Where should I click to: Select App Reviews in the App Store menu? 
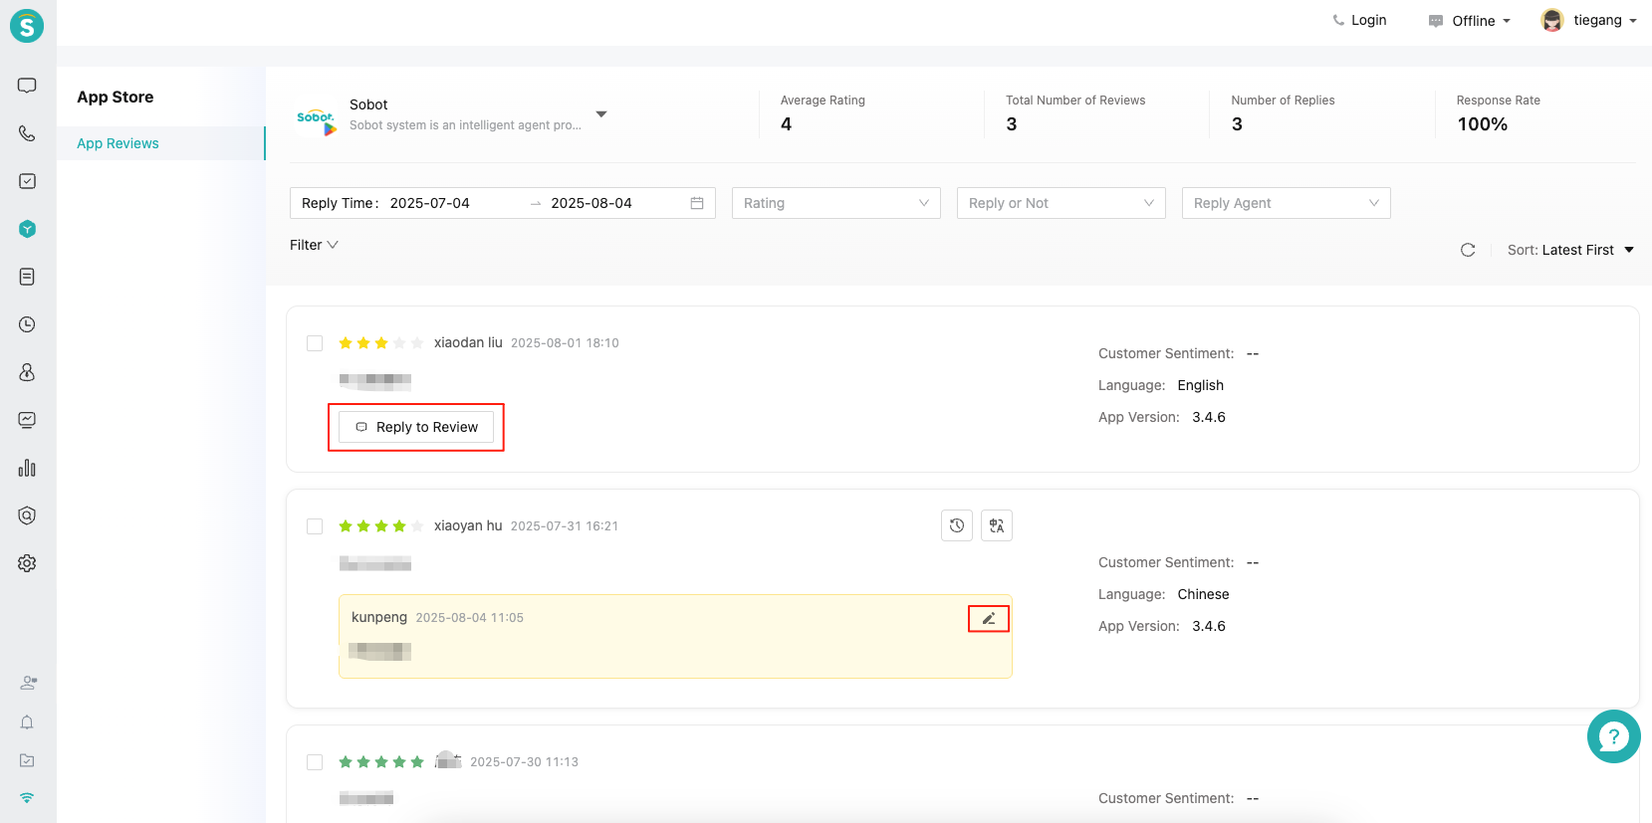(x=118, y=143)
